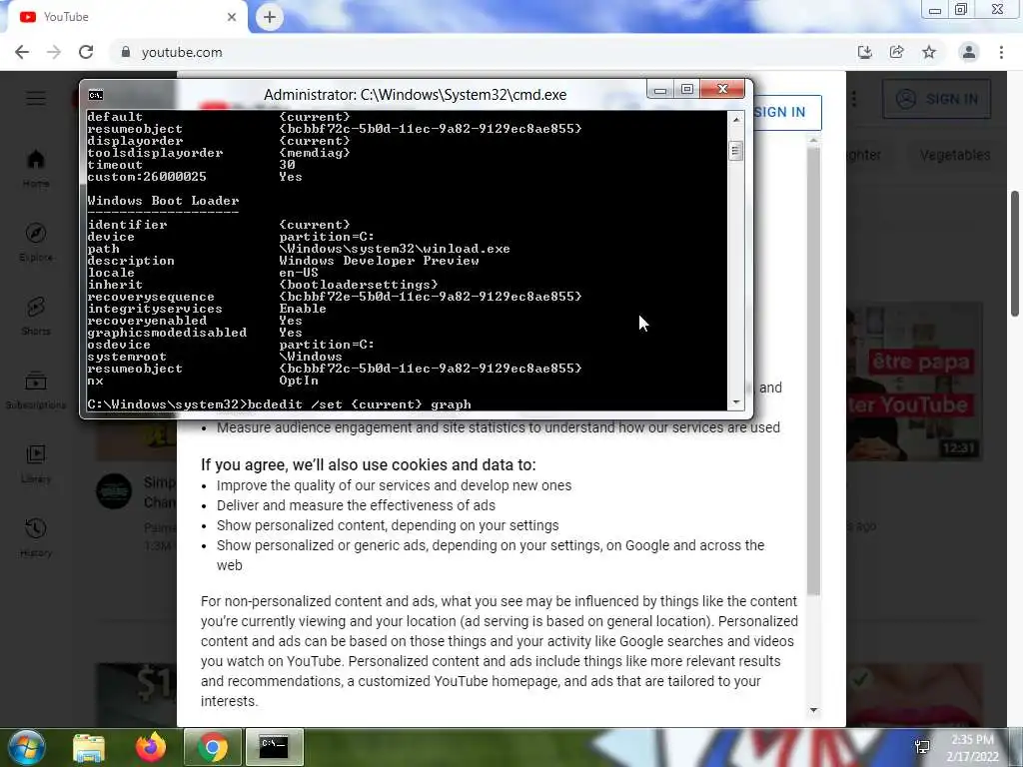Click the share page icon
The image size is (1023, 767).
896,52
